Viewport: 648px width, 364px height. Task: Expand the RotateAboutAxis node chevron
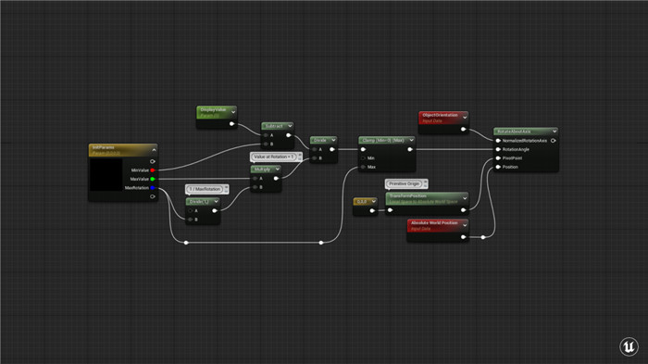pos(555,132)
